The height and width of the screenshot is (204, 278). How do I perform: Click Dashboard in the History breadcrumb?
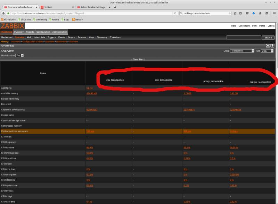pyautogui.click(x=62, y=42)
